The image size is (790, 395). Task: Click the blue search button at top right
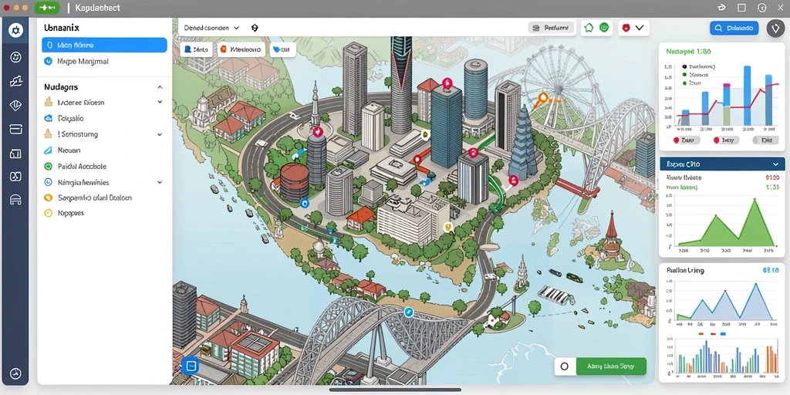point(734,29)
